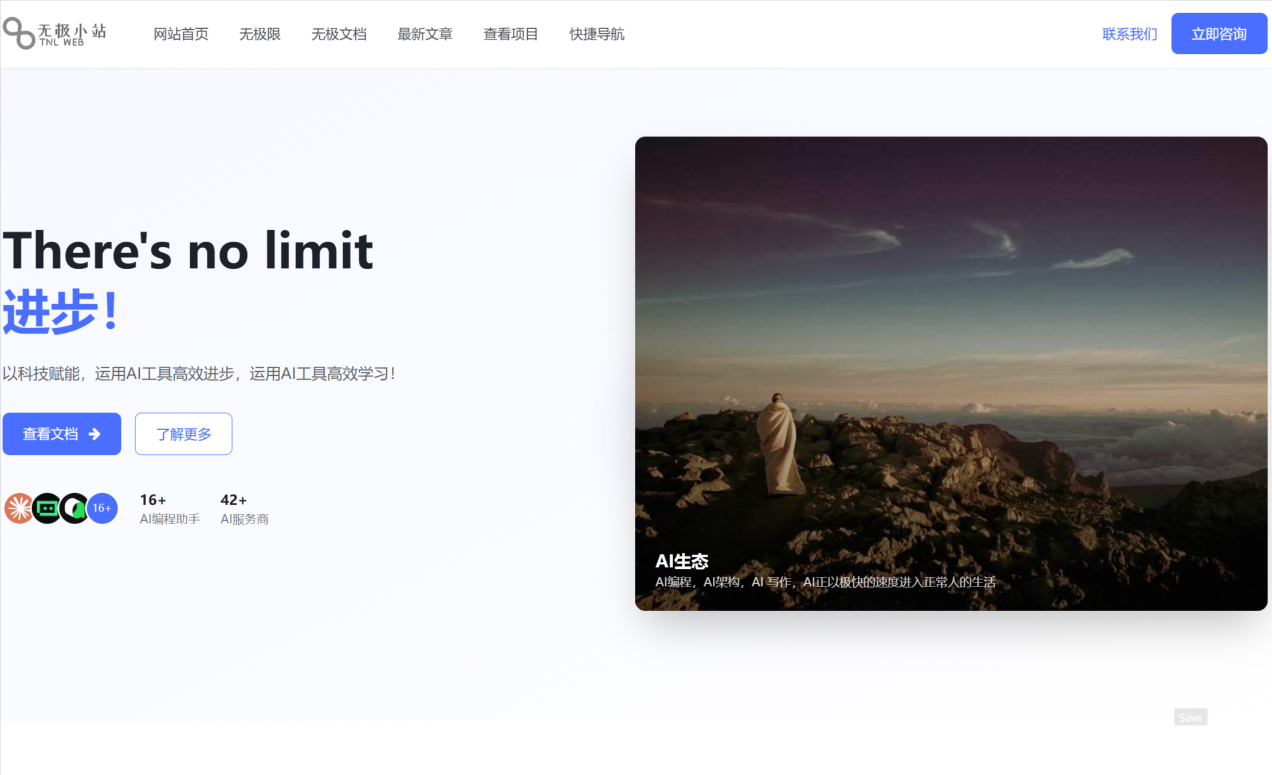1272x775 pixels.
Task: Click the blue 16+ avatar badge
Action: click(x=103, y=508)
